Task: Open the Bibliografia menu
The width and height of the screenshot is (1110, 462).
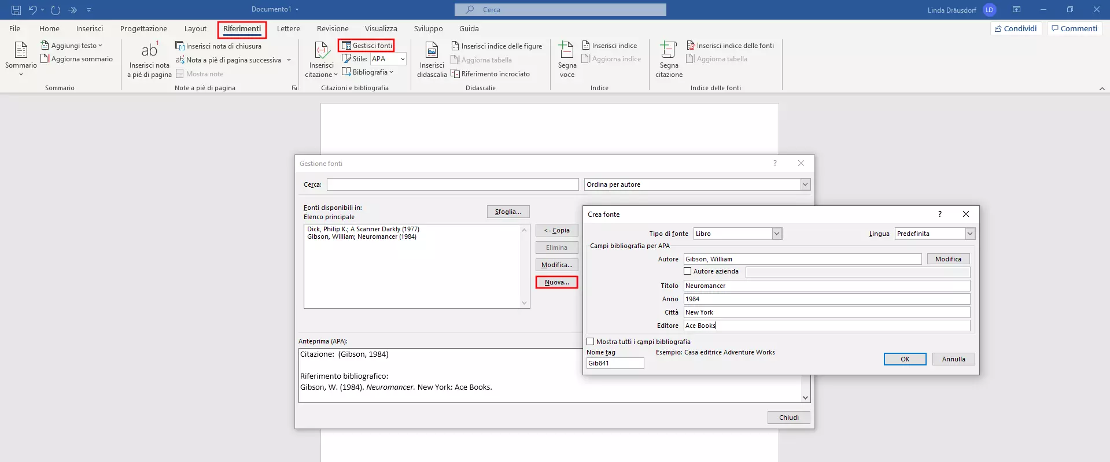Action: 367,72
